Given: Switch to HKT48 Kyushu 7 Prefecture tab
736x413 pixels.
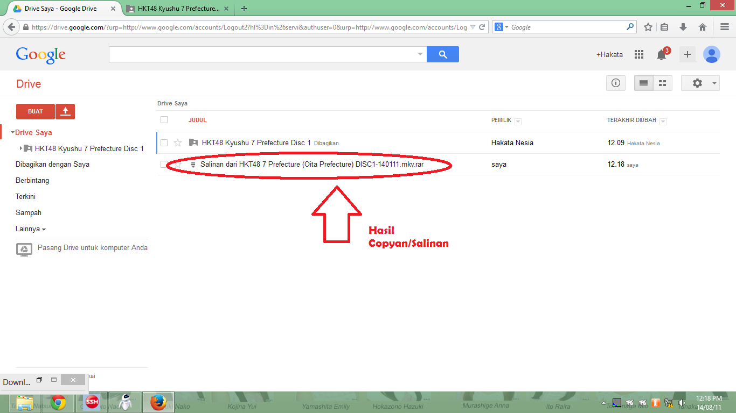Looking at the screenshot, I should click(178, 9).
